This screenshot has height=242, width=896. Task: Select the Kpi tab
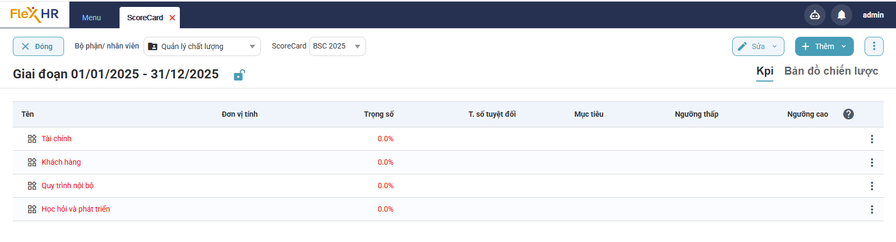point(764,71)
